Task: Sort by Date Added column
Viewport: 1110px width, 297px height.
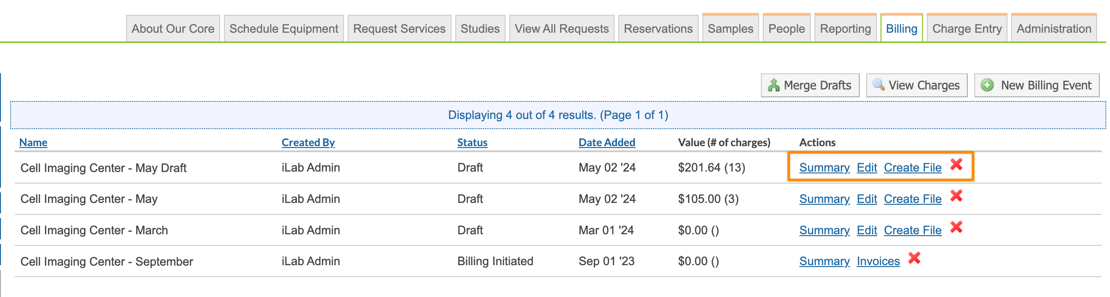Action: click(607, 143)
